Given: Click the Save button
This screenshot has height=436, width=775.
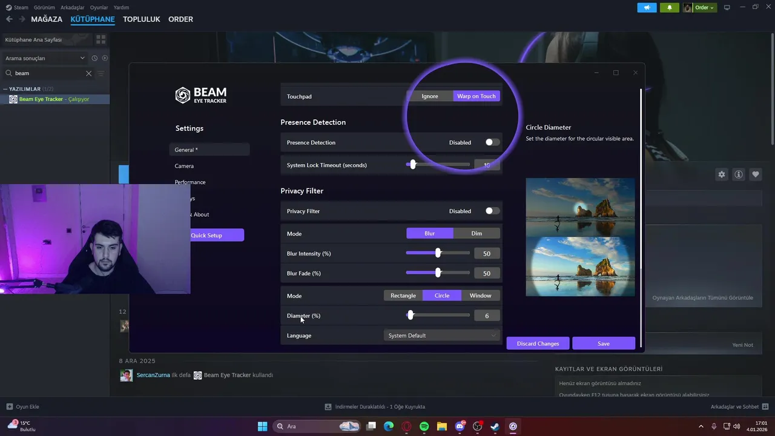Looking at the screenshot, I should 604,343.
